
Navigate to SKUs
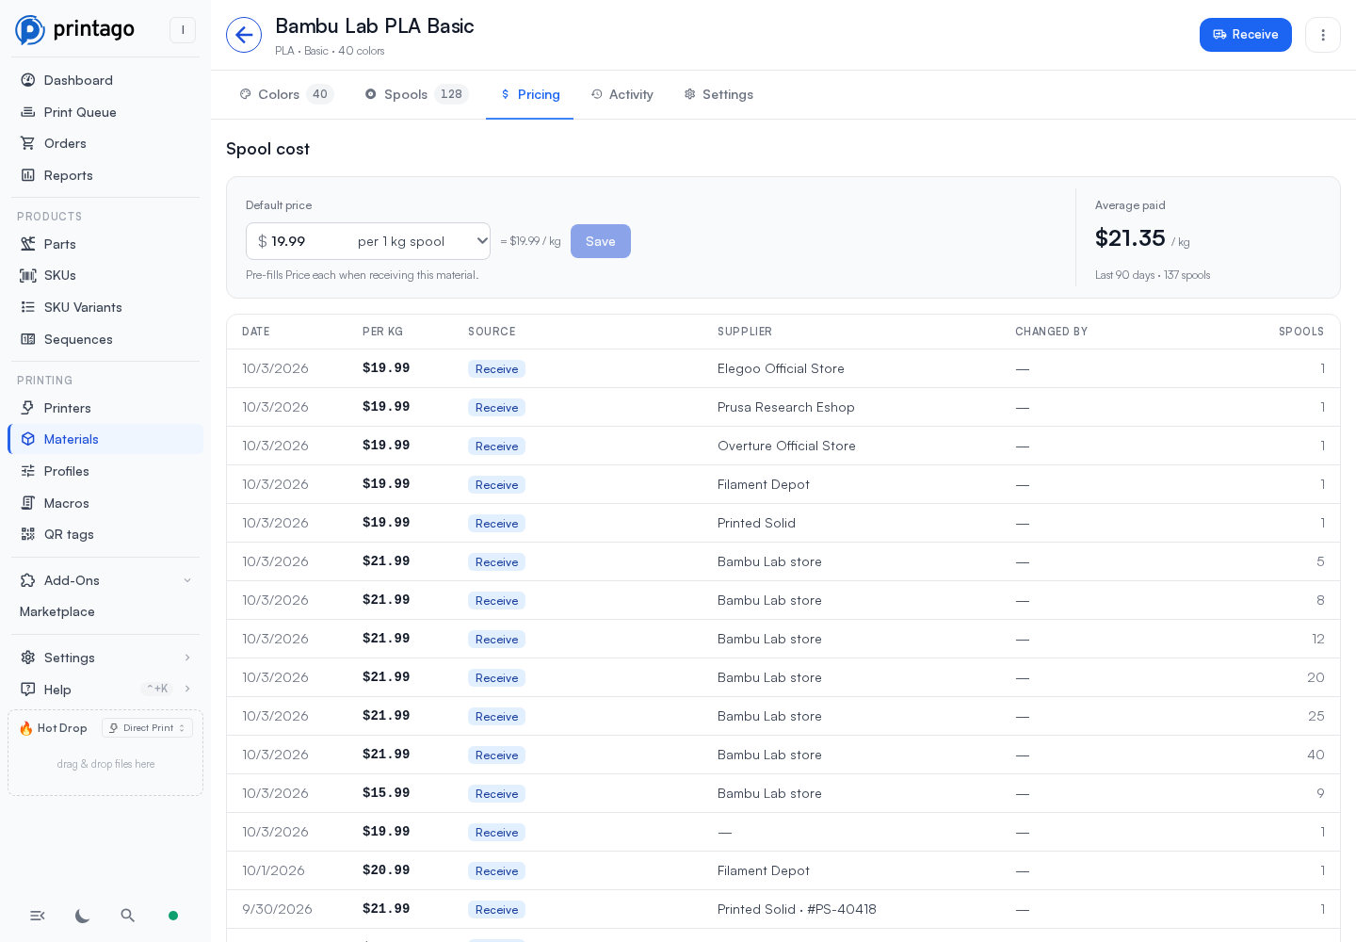105,275
